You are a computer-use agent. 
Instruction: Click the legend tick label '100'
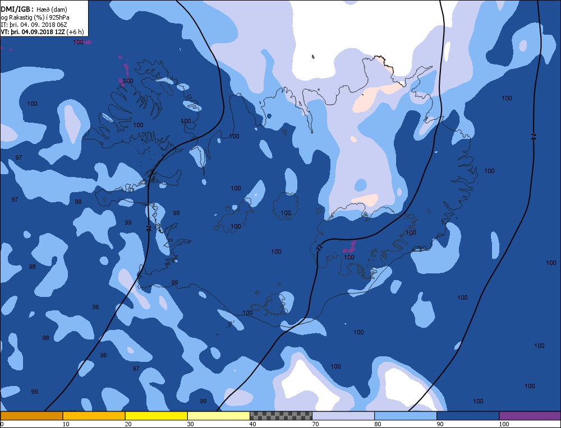[504, 424]
